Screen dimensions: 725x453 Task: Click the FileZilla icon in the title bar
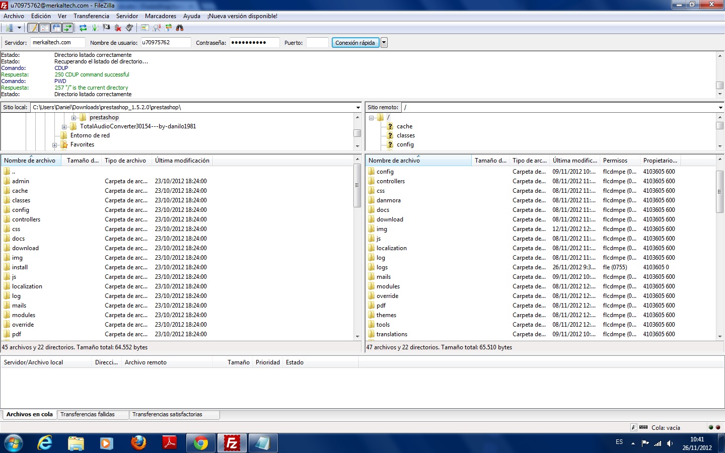pos(5,5)
